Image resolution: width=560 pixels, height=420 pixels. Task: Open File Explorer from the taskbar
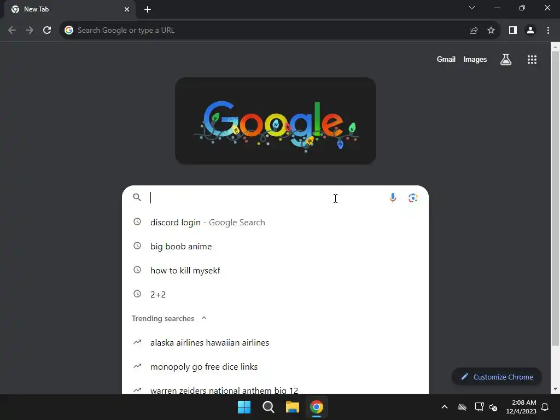tap(292, 407)
